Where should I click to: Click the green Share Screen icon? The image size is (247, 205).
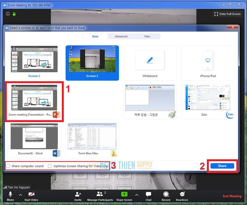coord(124,194)
